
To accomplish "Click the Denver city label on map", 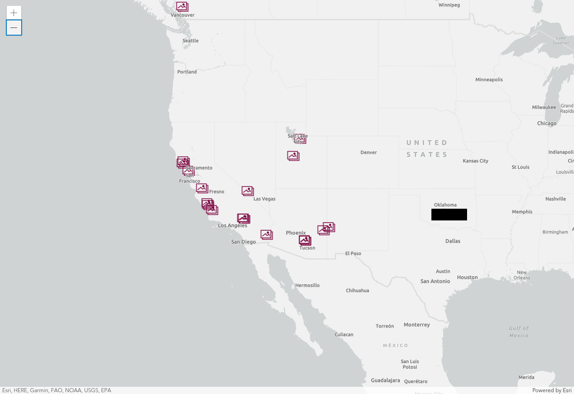I will coord(368,152).
